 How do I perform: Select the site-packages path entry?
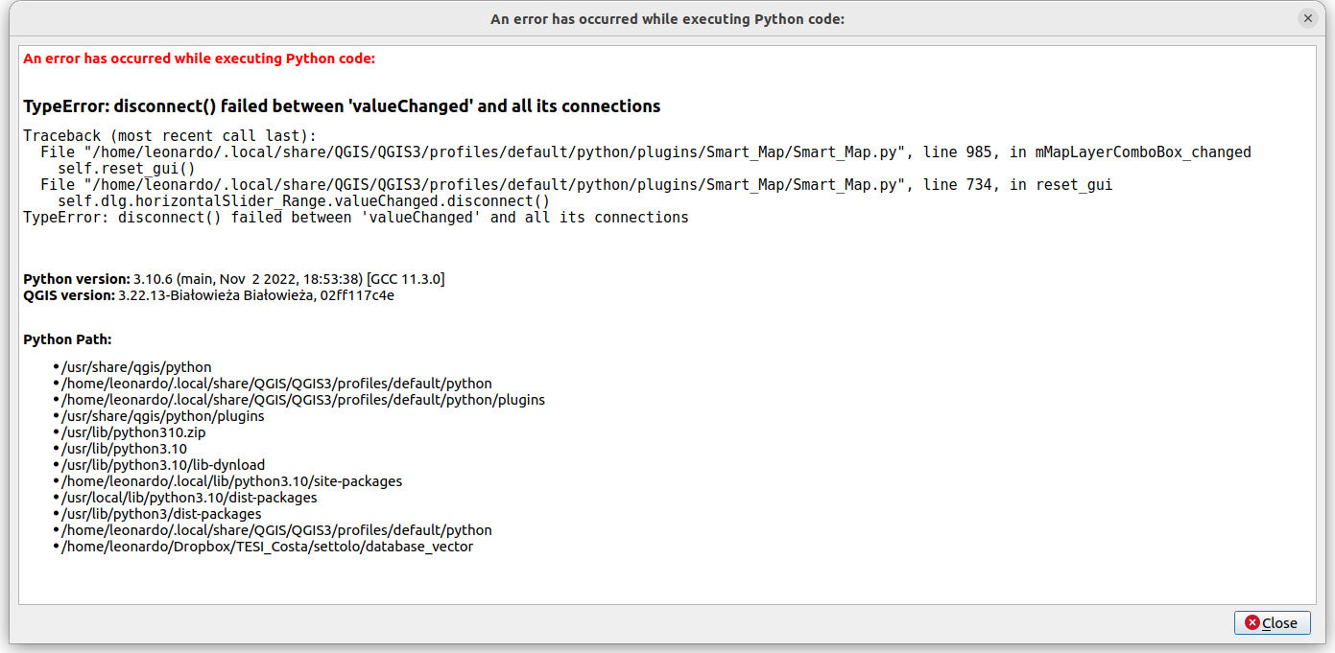tap(230, 480)
